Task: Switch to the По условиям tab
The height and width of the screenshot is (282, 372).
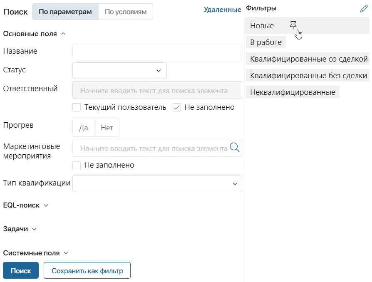Action: coord(126,12)
